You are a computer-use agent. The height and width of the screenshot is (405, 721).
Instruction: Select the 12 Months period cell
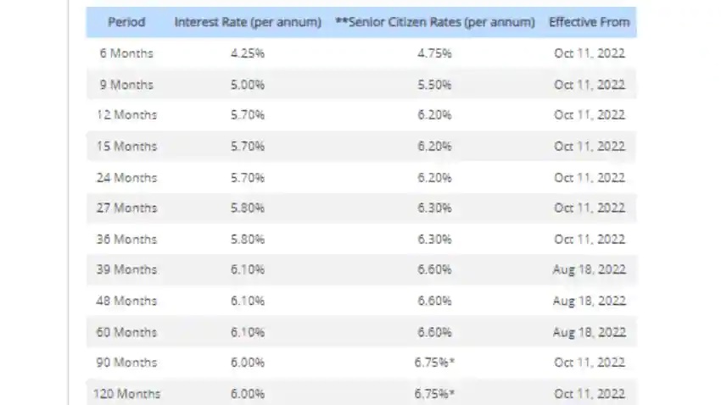point(126,114)
